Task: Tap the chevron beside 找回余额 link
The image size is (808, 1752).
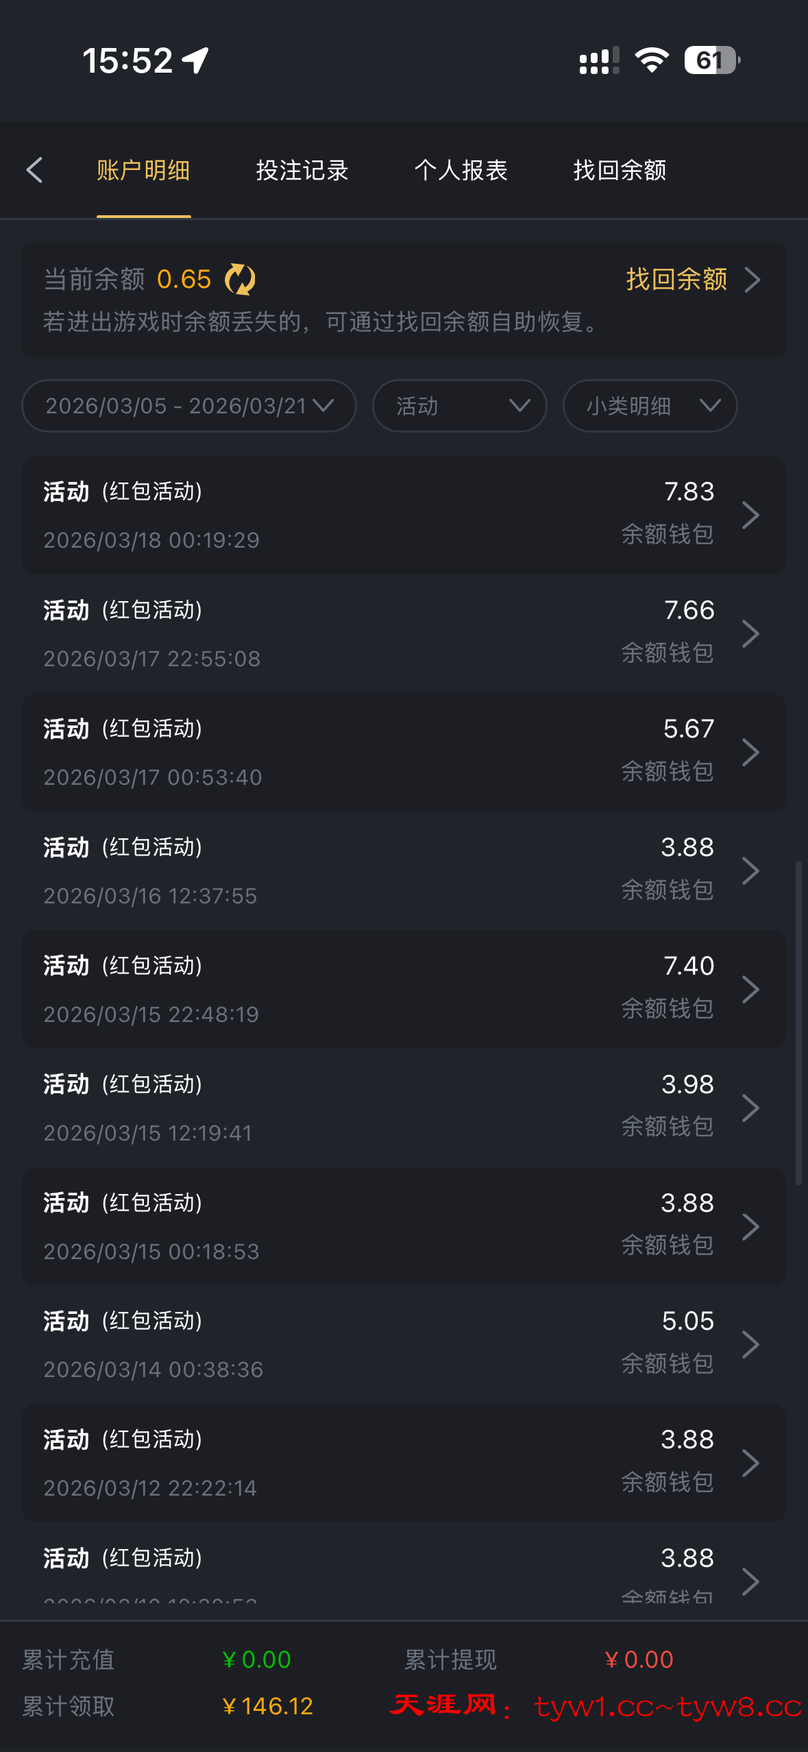Action: [x=752, y=280]
